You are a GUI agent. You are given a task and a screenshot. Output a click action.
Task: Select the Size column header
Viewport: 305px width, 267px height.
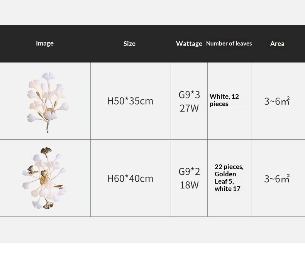click(x=129, y=44)
